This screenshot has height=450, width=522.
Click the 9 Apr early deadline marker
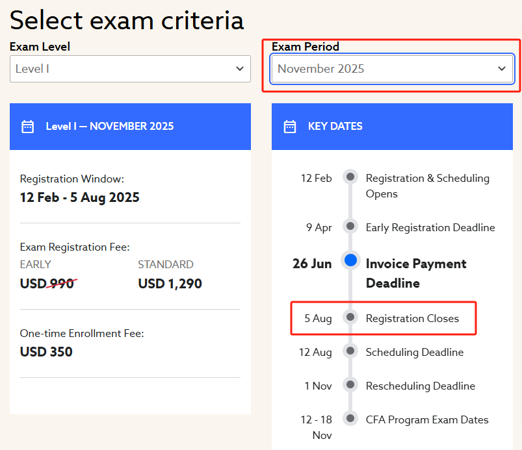pyautogui.click(x=350, y=227)
